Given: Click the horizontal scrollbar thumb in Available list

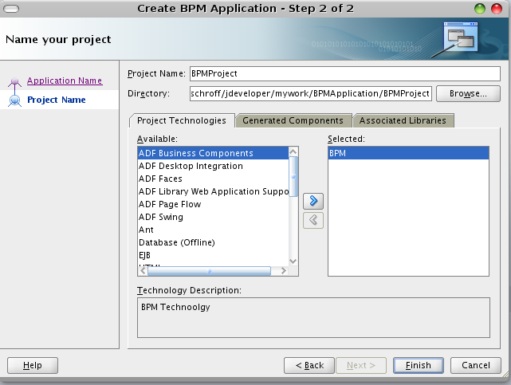Looking at the screenshot, I should tap(209, 271).
